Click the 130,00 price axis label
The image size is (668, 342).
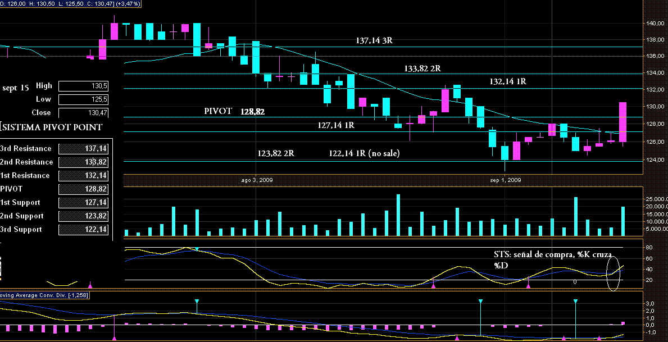655,107
